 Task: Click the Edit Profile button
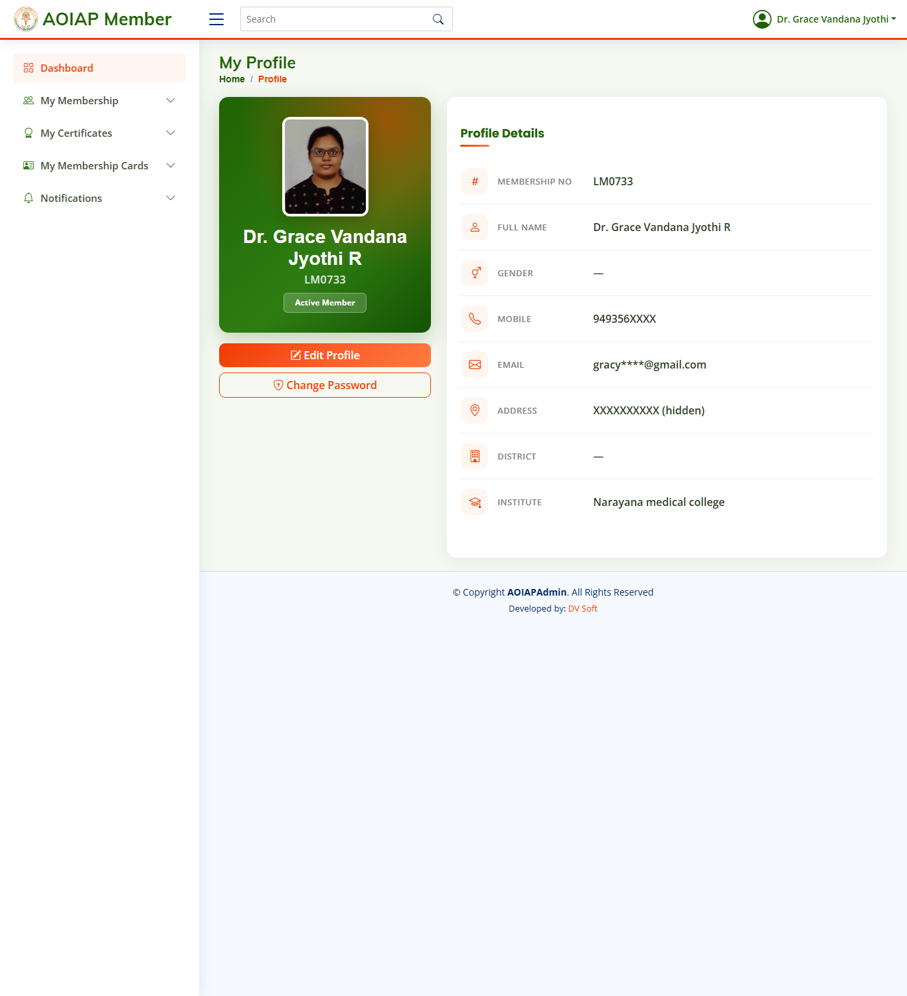coord(325,355)
